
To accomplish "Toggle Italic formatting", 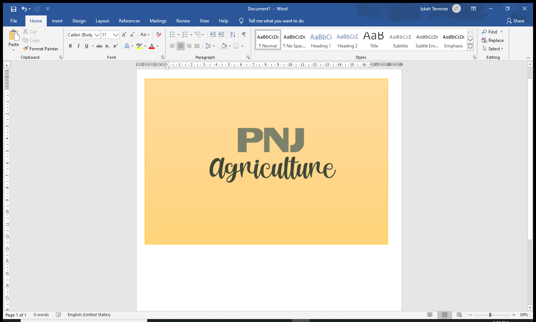I will point(78,46).
